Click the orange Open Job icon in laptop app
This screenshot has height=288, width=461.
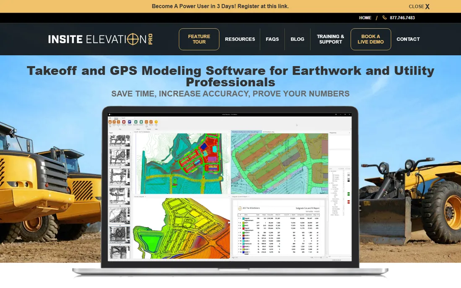pyautogui.click(x=110, y=122)
